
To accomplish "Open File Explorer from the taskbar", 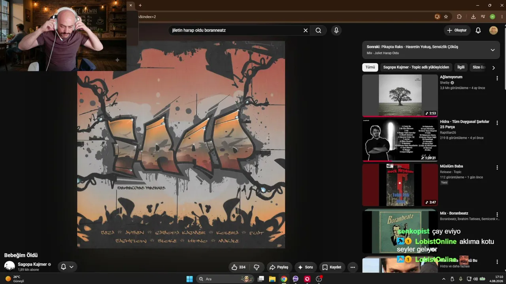I will [272, 279].
